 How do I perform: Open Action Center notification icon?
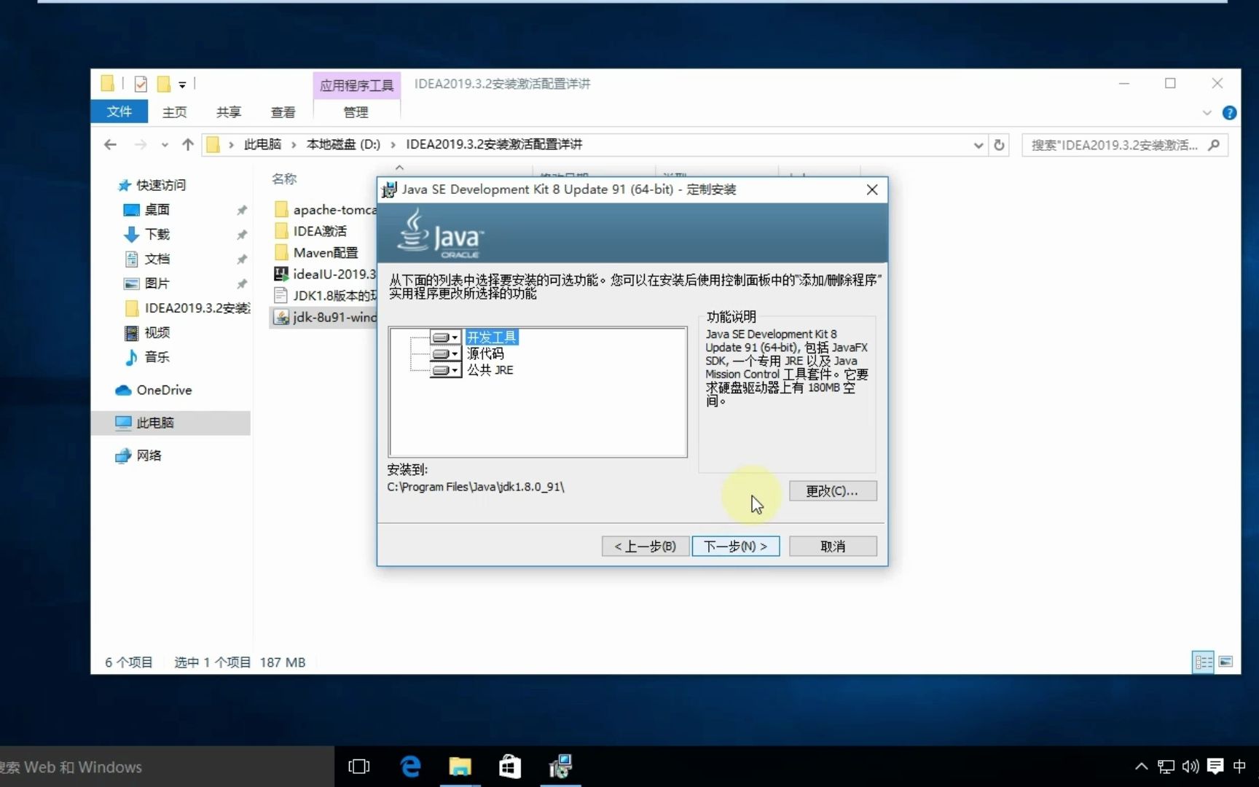point(1215,767)
